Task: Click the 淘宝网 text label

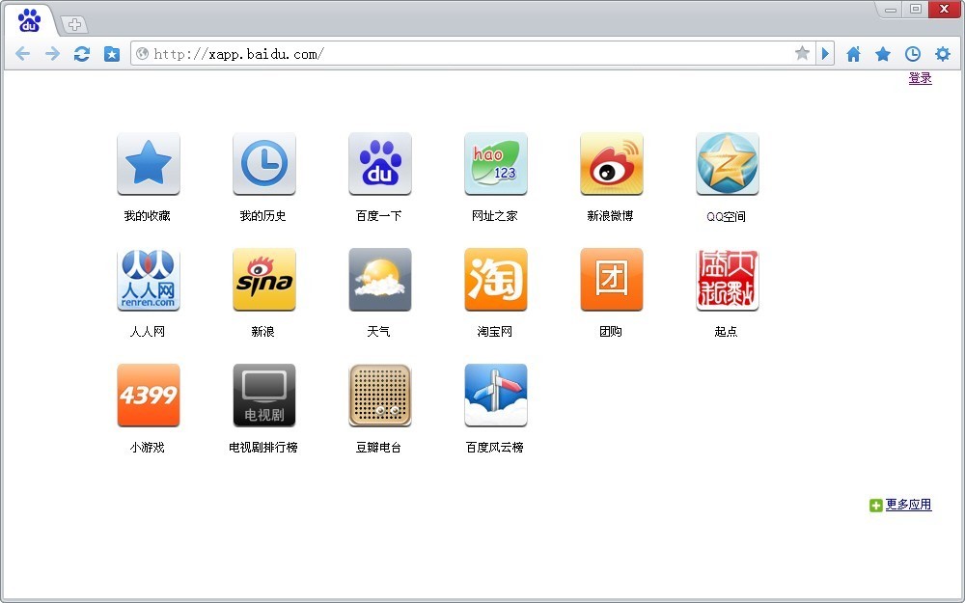Action: (494, 332)
